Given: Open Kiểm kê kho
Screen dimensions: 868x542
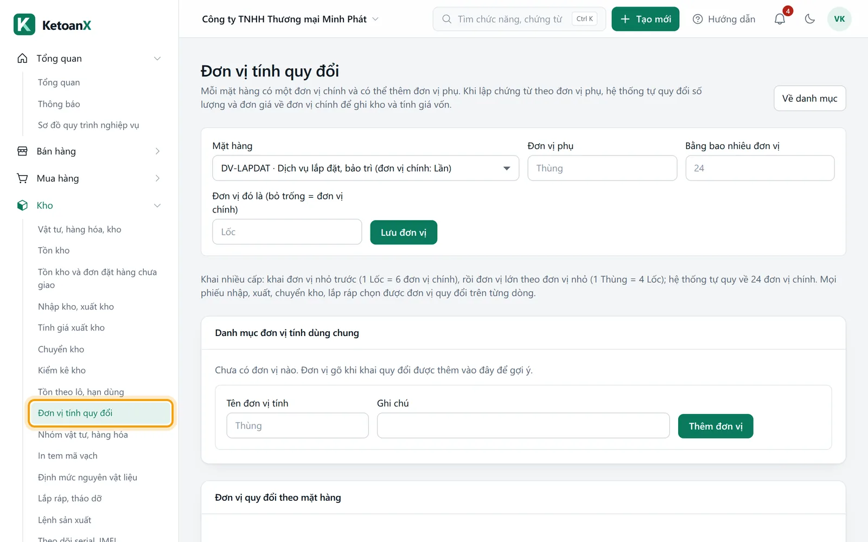Looking at the screenshot, I should pos(62,370).
